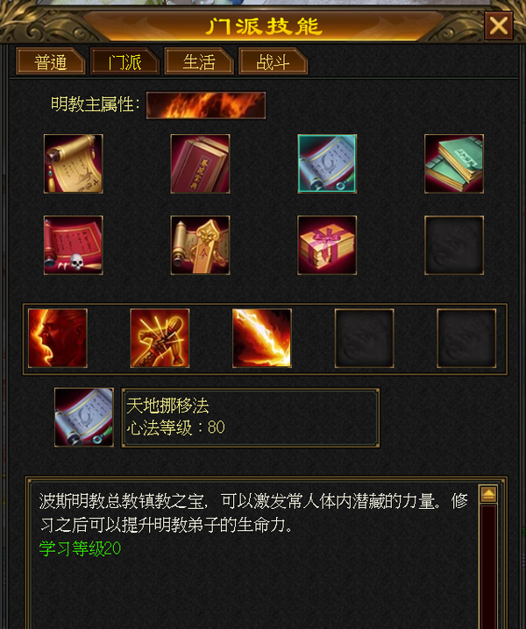Click the empty slot in second skill row
Screen dimensions: 526x629
coord(454,245)
